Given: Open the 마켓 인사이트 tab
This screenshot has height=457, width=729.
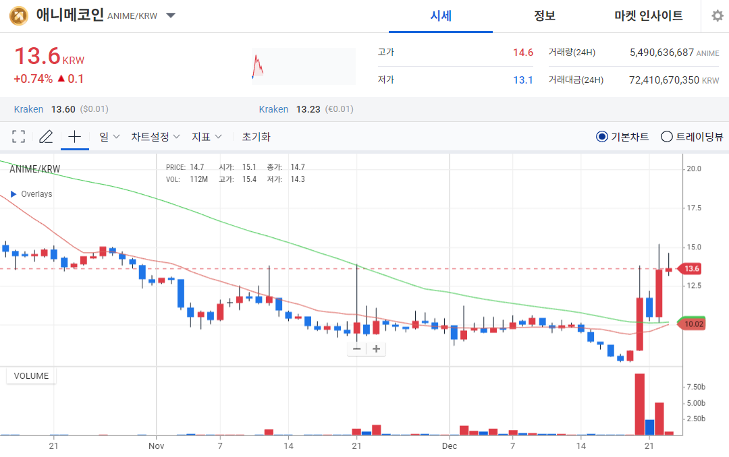Looking at the screenshot, I should pyautogui.click(x=649, y=16).
